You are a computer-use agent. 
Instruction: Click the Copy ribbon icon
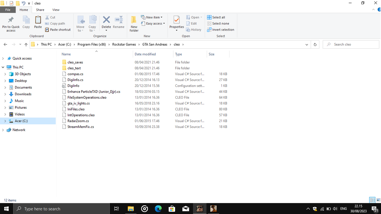click(26, 20)
